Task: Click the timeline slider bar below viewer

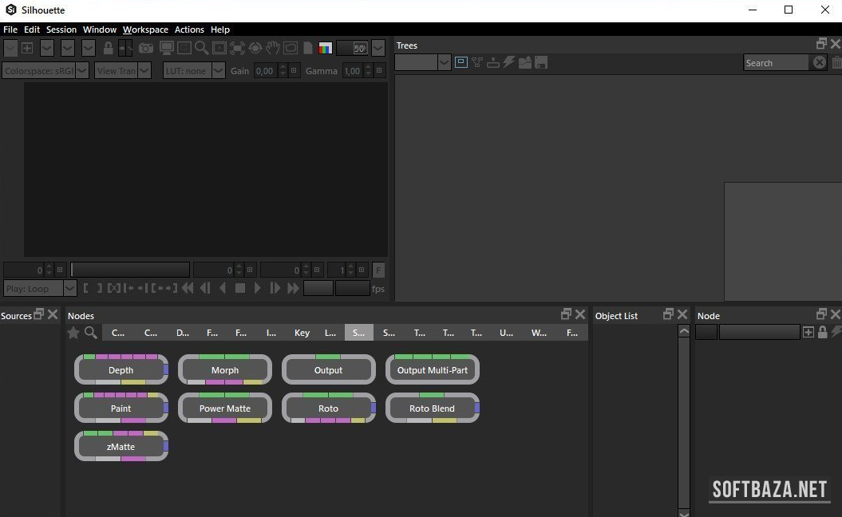Action: pyautogui.click(x=130, y=270)
